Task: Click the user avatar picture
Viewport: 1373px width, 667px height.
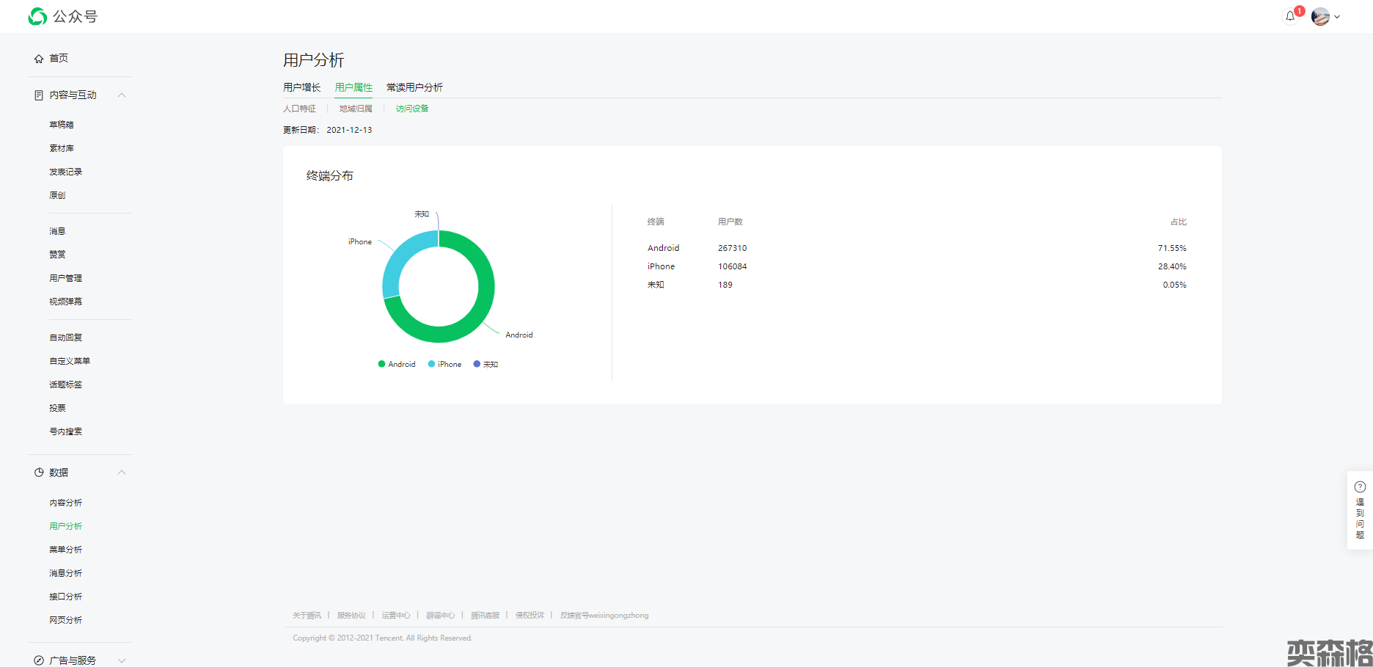Action: coord(1320,16)
